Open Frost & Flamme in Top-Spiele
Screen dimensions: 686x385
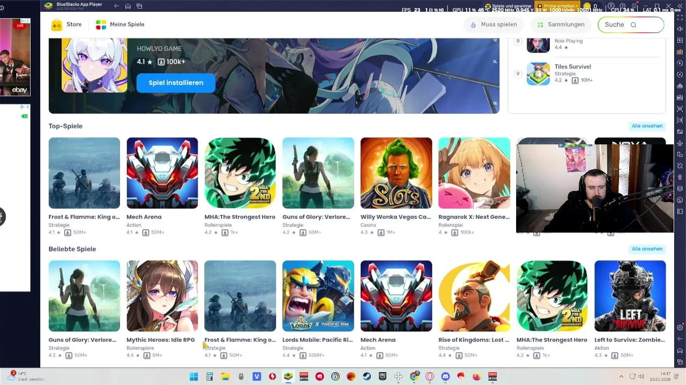point(84,173)
